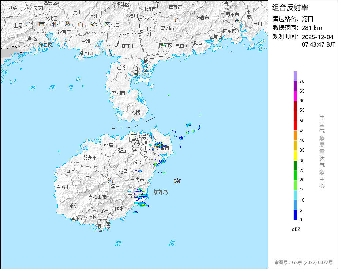The image size is (338, 269).
Task: Click the 钦南区 map label
Action: coord(64,32)
